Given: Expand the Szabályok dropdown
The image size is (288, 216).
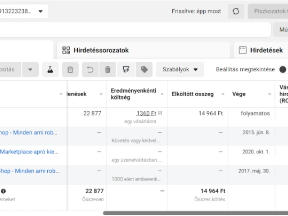Looking at the screenshot, I should click(x=180, y=70).
